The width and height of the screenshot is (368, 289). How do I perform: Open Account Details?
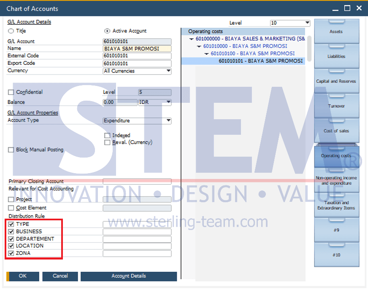click(x=129, y=276)
